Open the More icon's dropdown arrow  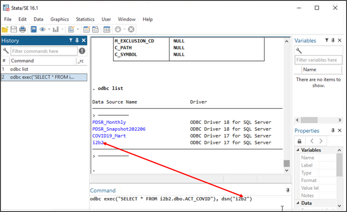tap(124, 29)
